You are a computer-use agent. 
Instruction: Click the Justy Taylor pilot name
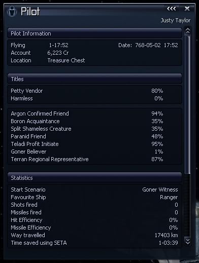pyautogui.click(x=176, y=20)
